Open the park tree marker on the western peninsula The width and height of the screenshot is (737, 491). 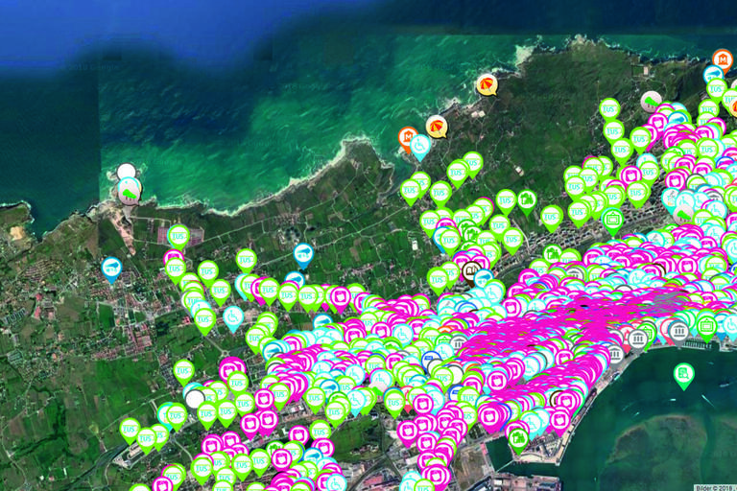coord(129,190)
